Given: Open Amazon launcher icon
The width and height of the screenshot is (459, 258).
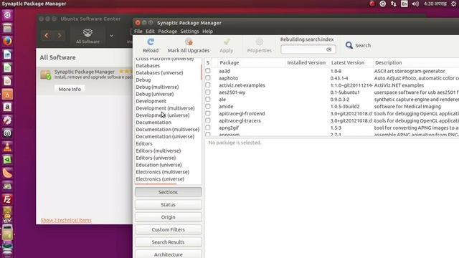Looking at the screenshot, I should click(7, 107).
